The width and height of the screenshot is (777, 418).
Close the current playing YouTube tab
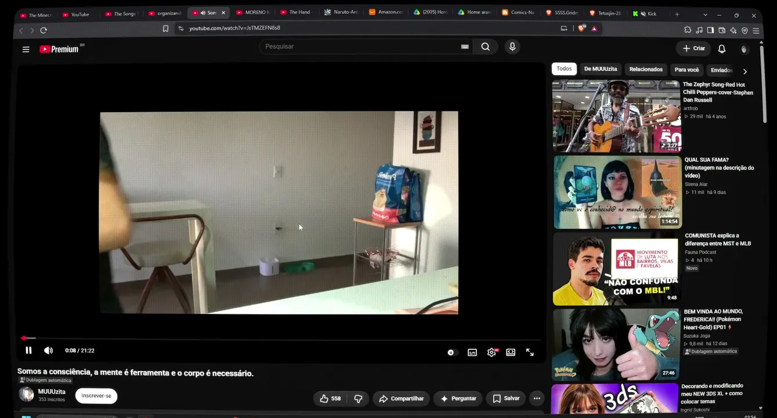(x=223, y=13)
